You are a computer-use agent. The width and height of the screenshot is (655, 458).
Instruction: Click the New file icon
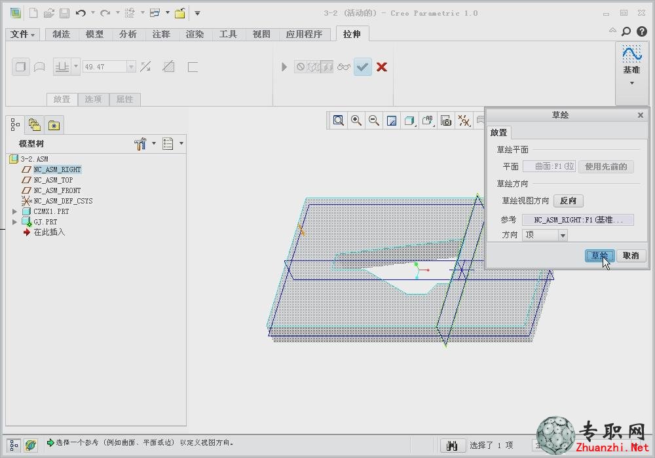click(33, 13)
